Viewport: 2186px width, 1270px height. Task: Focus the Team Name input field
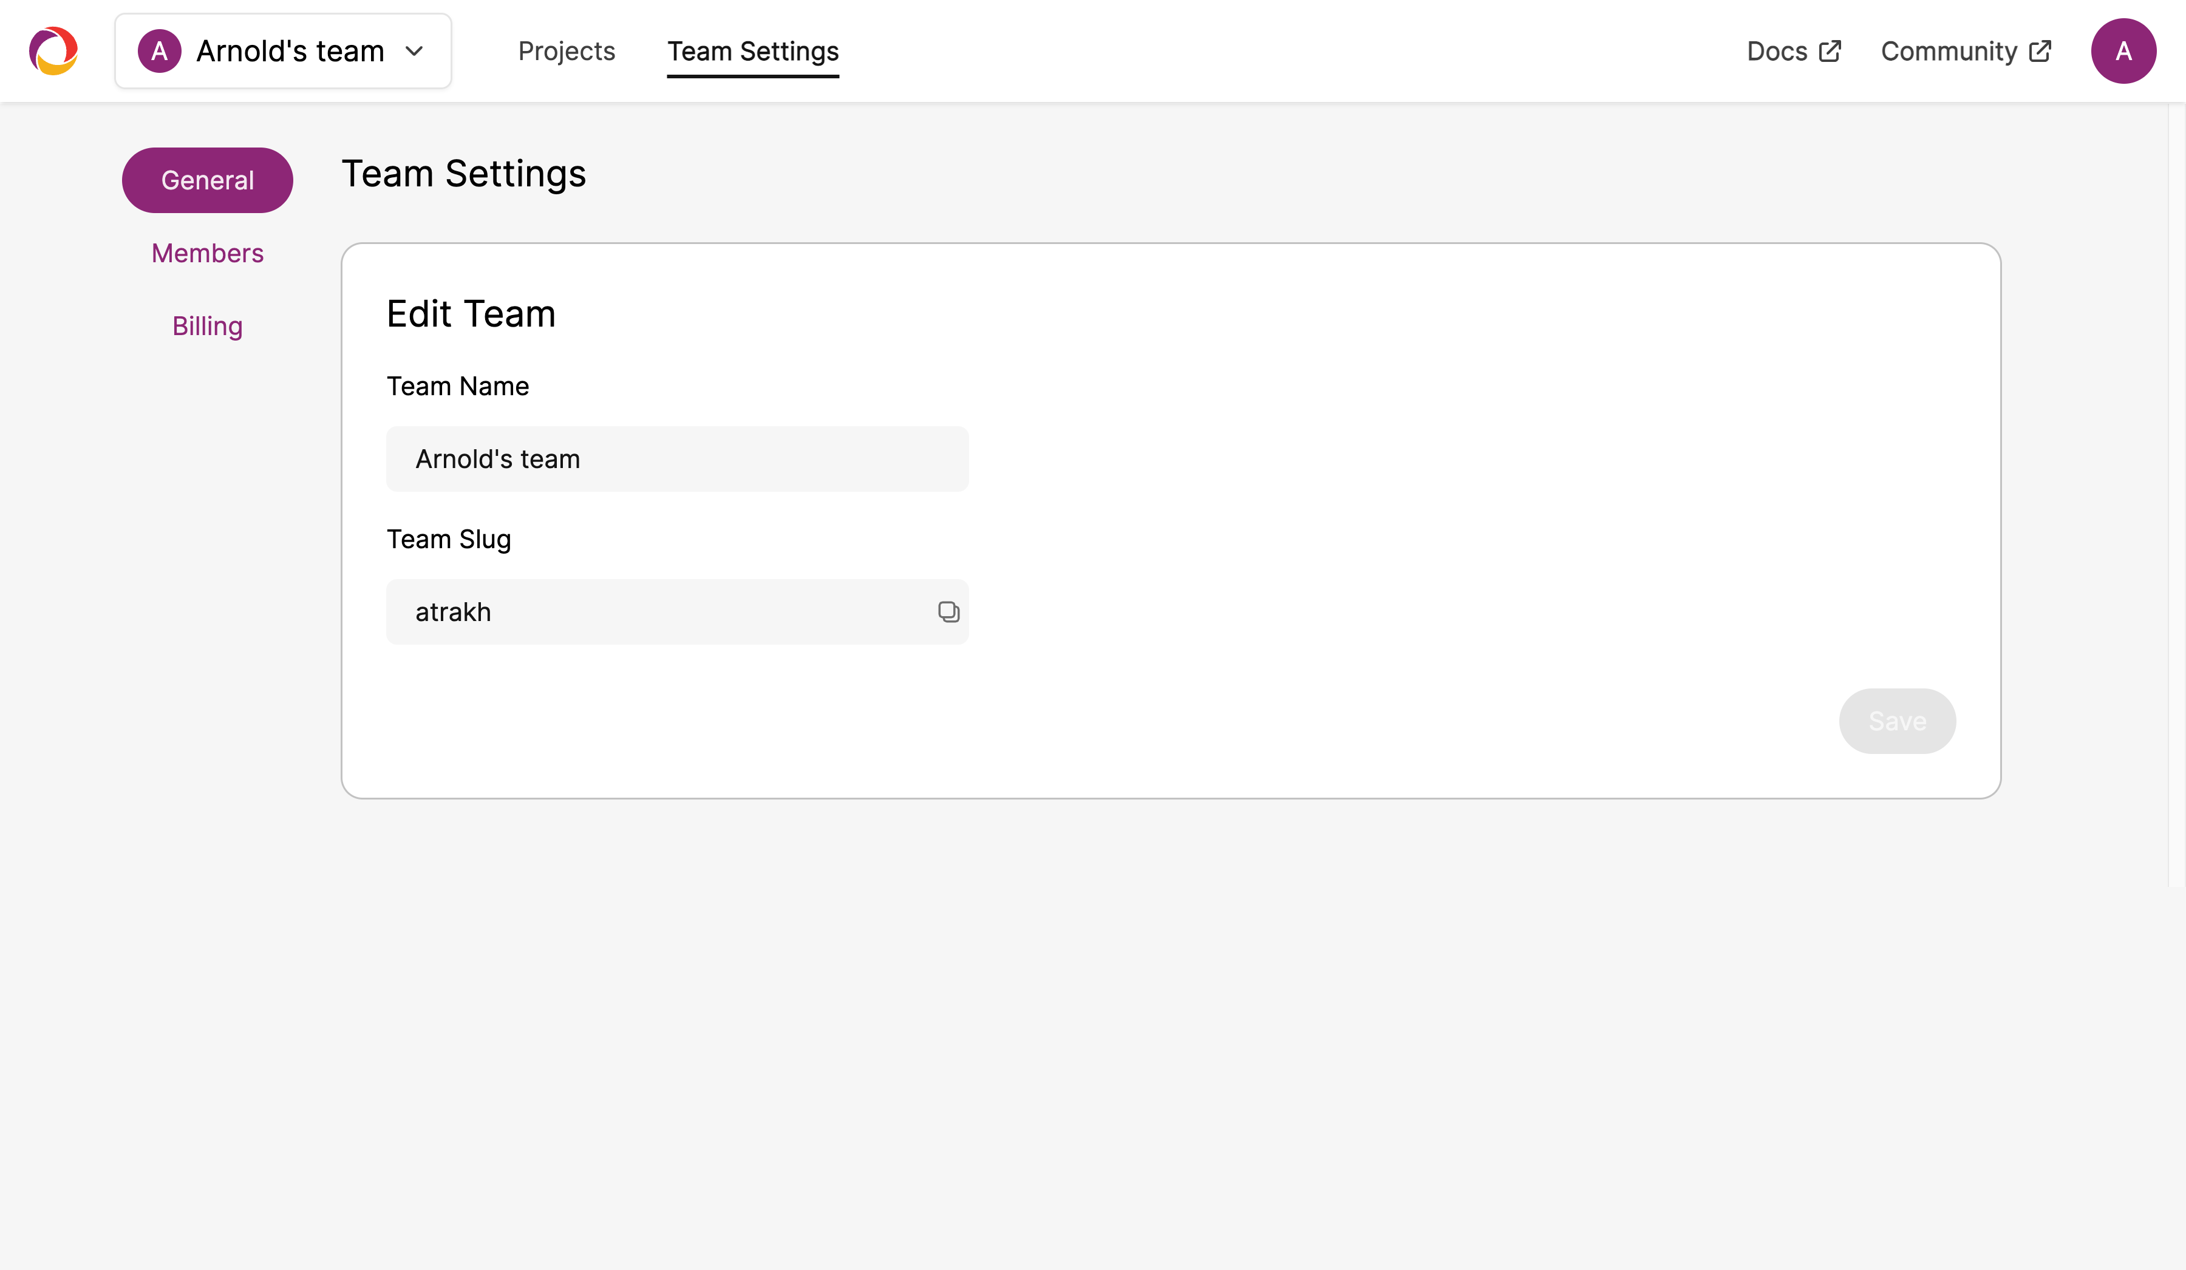(676, 459)
